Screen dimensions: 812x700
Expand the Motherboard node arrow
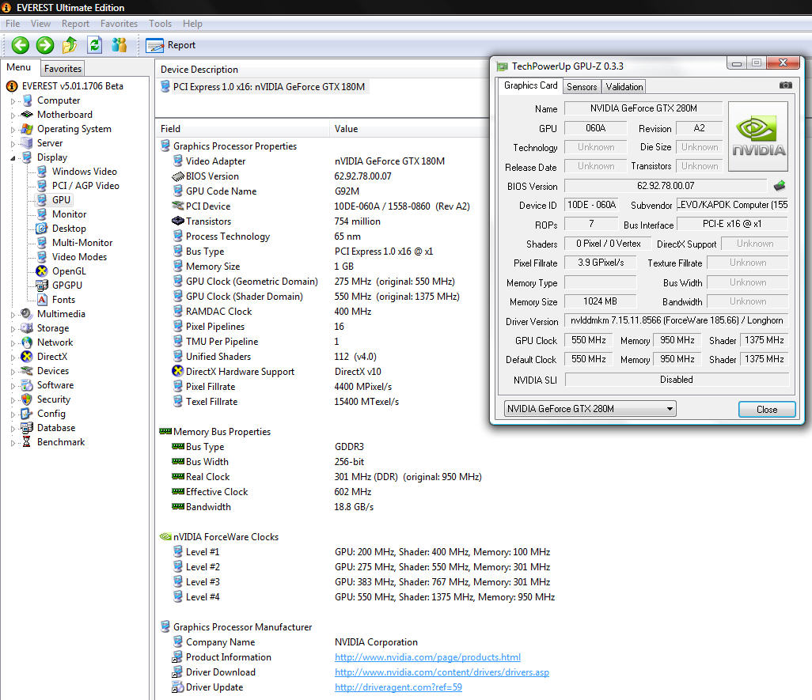(x=13, y=115)
